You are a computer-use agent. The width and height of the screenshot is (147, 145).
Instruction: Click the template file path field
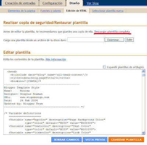[x=86, y=40]
